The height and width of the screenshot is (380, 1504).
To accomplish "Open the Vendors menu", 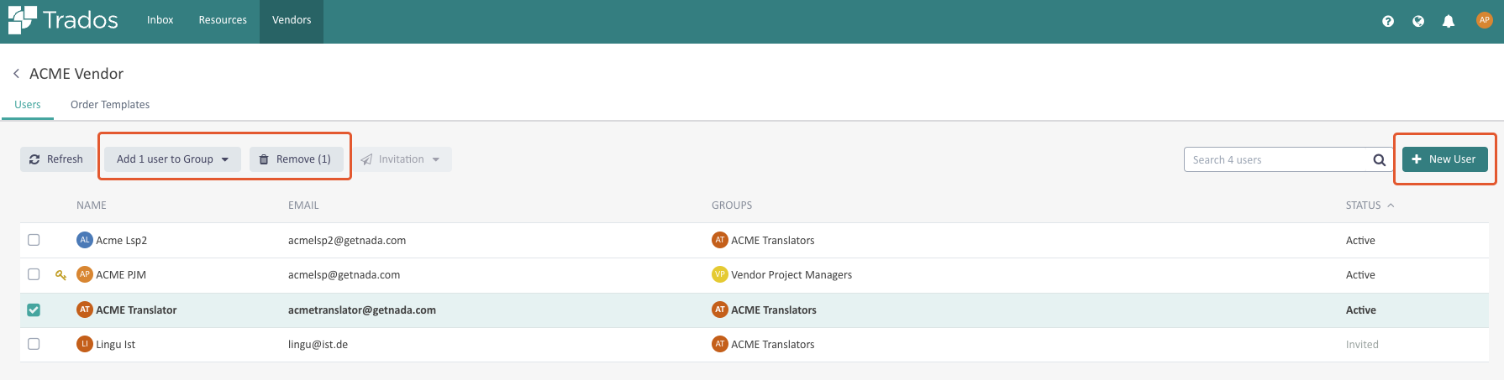I will [292, 20].
